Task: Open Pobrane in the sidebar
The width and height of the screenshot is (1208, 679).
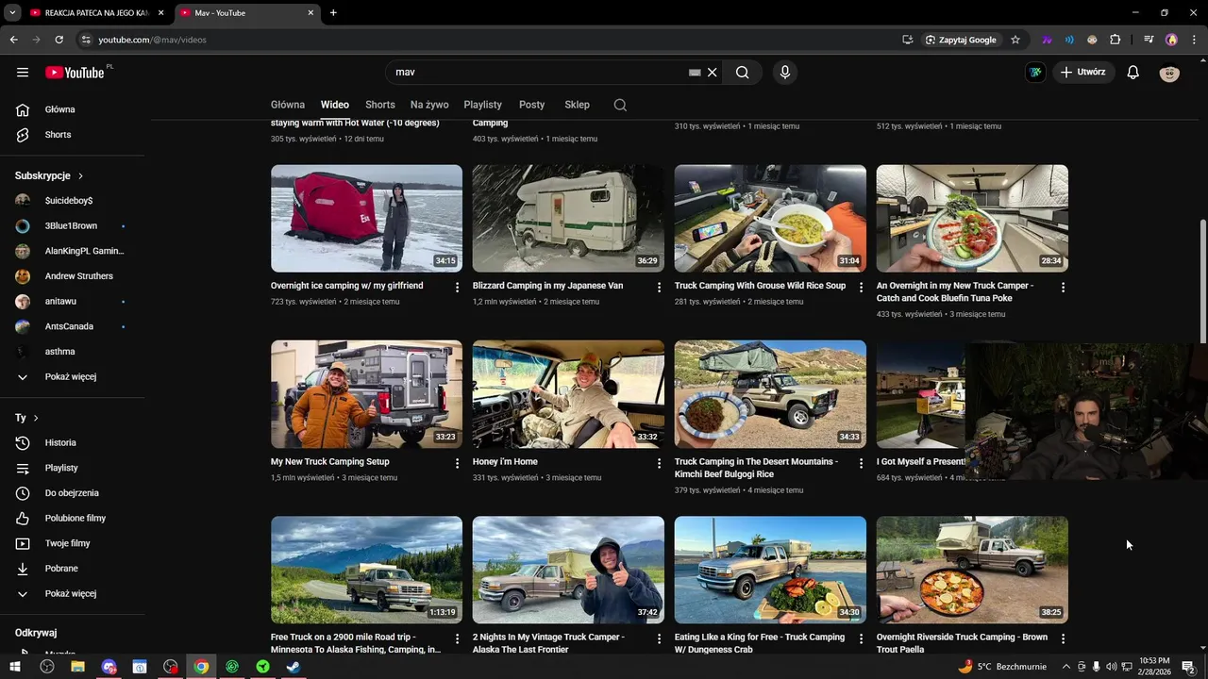Action: [x=72, y=569]
